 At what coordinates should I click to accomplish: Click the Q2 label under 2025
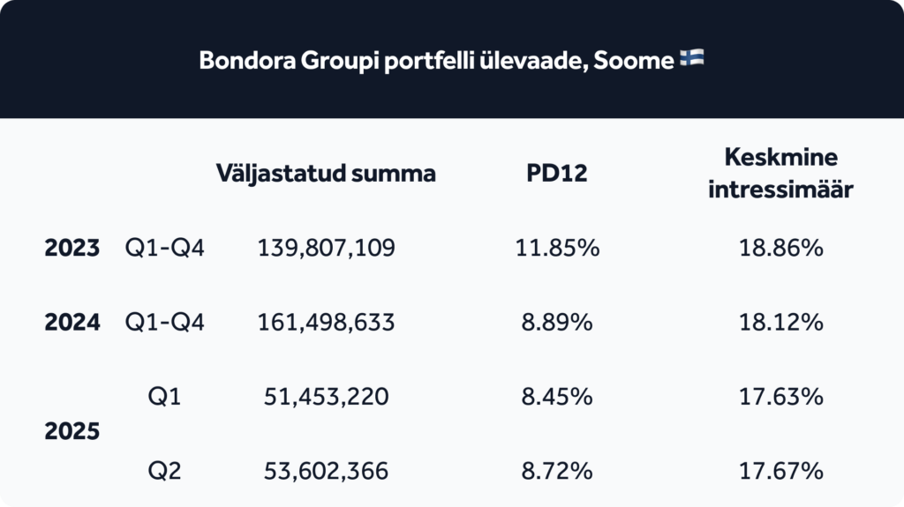[x=164, y=471]
